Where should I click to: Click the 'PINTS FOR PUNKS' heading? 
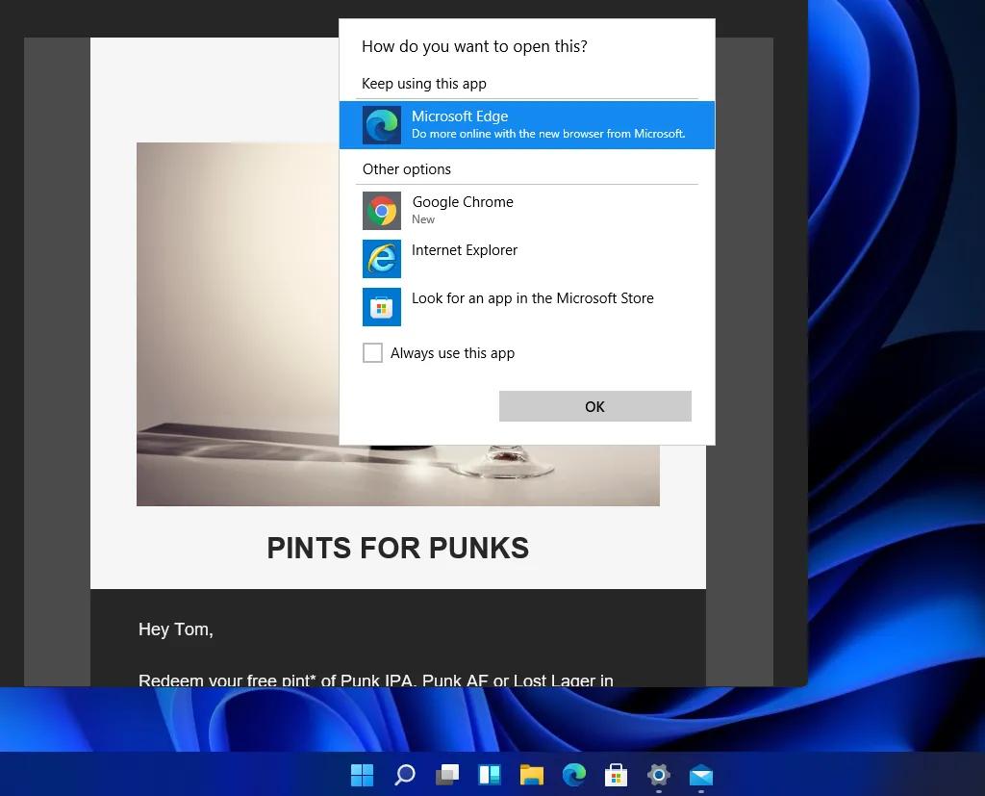click(x=397, y=548)
